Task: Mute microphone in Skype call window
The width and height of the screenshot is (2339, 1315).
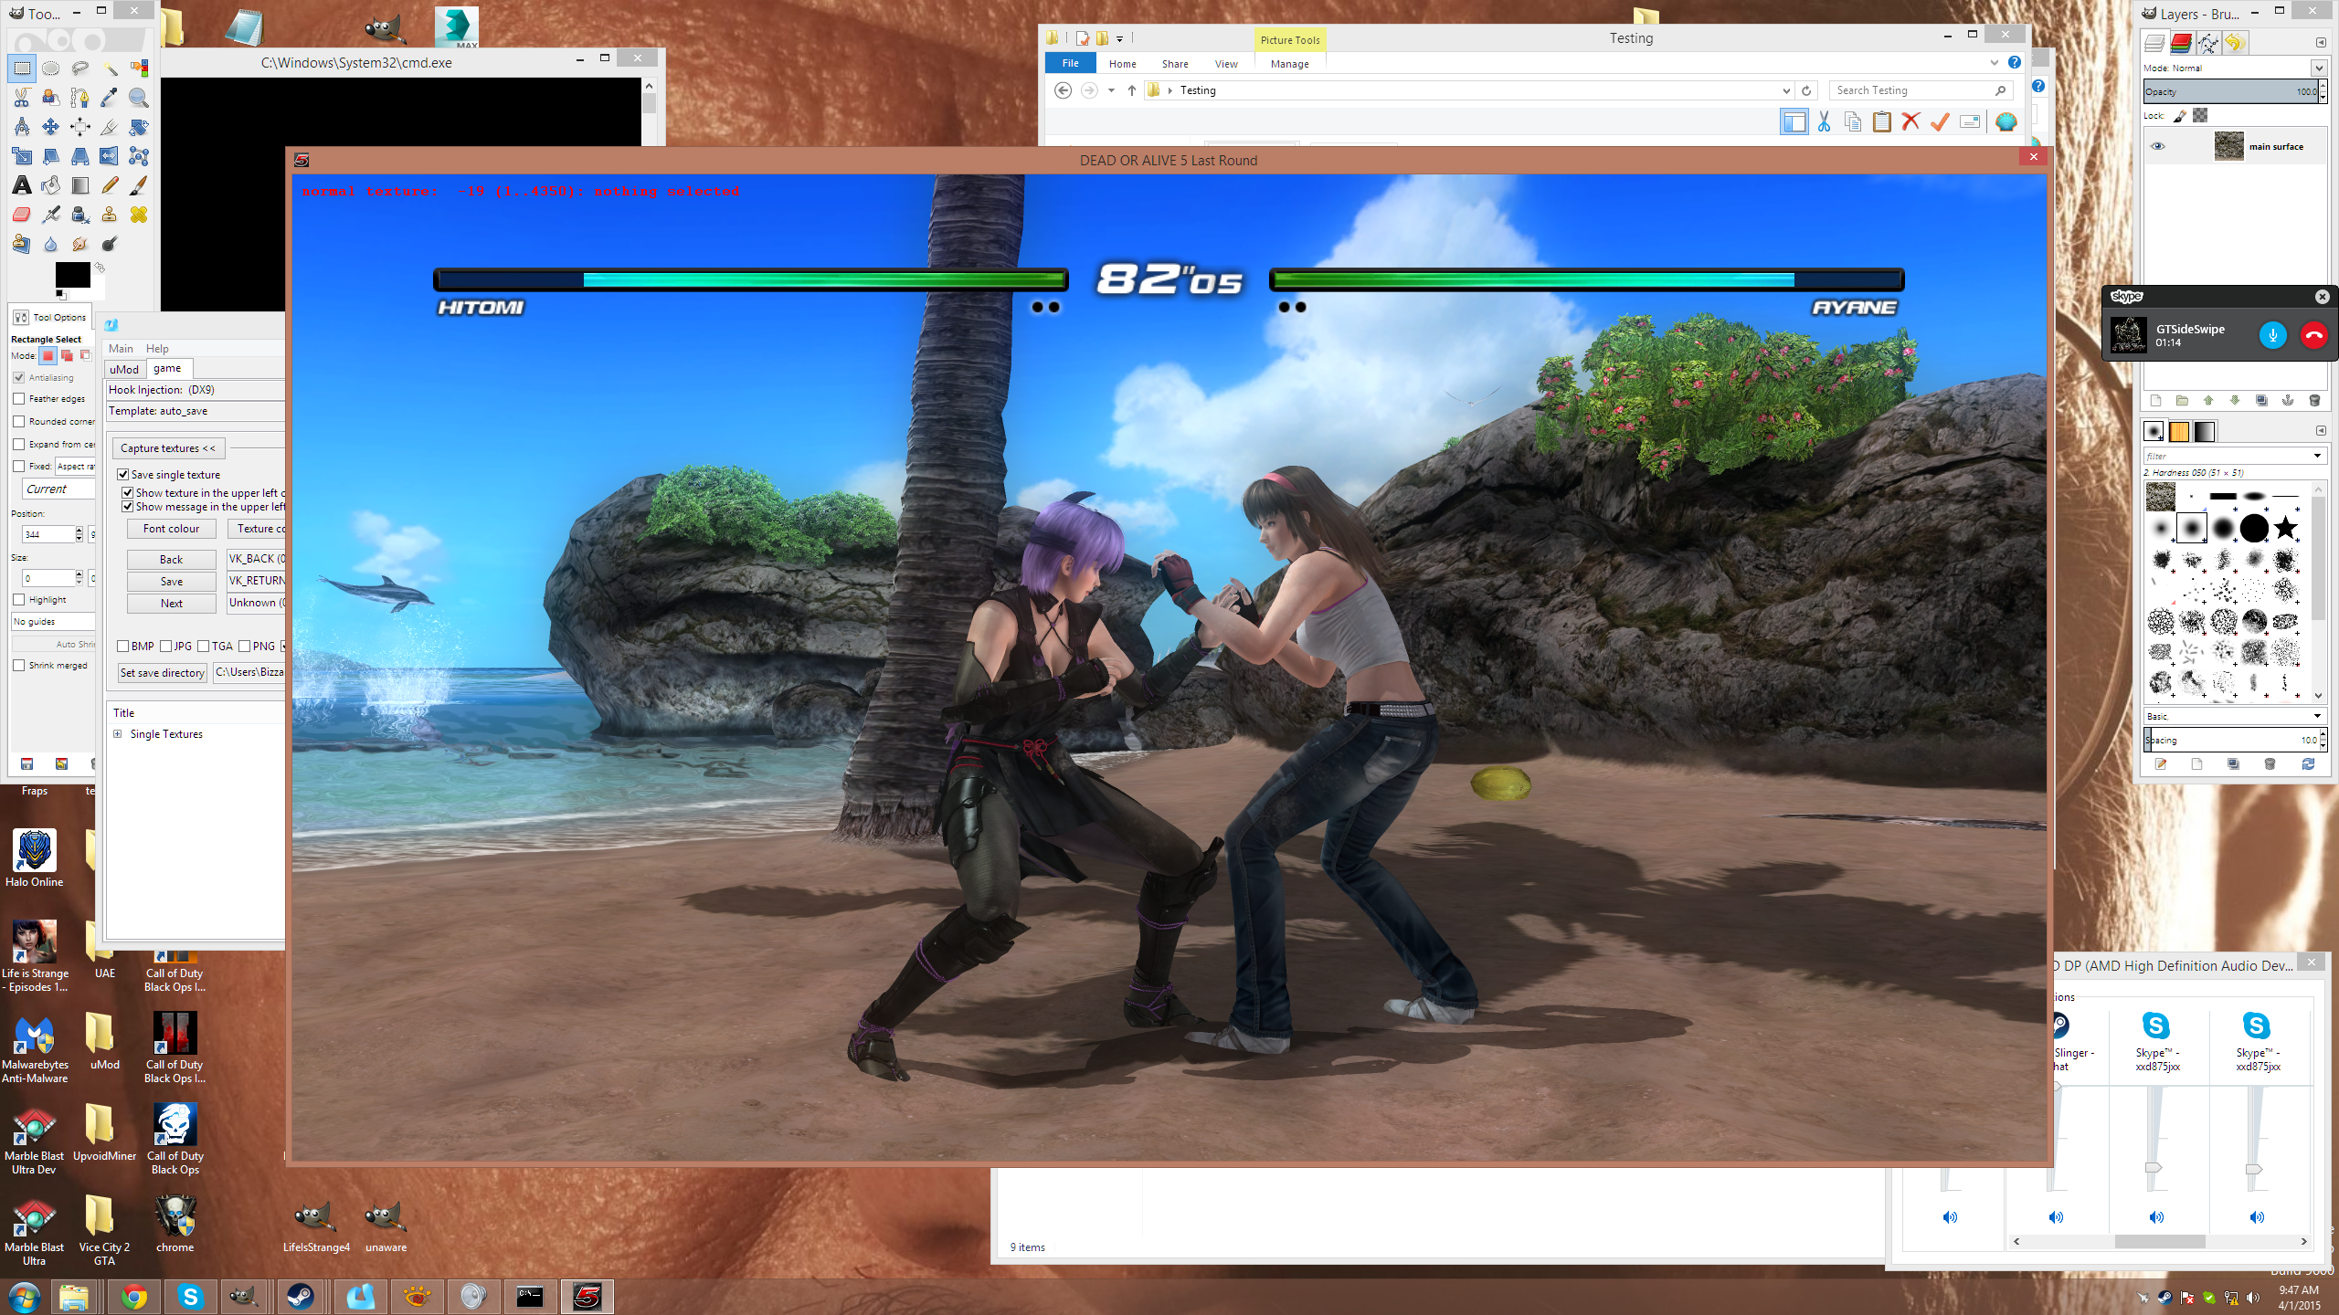Action: [2272, 335]
